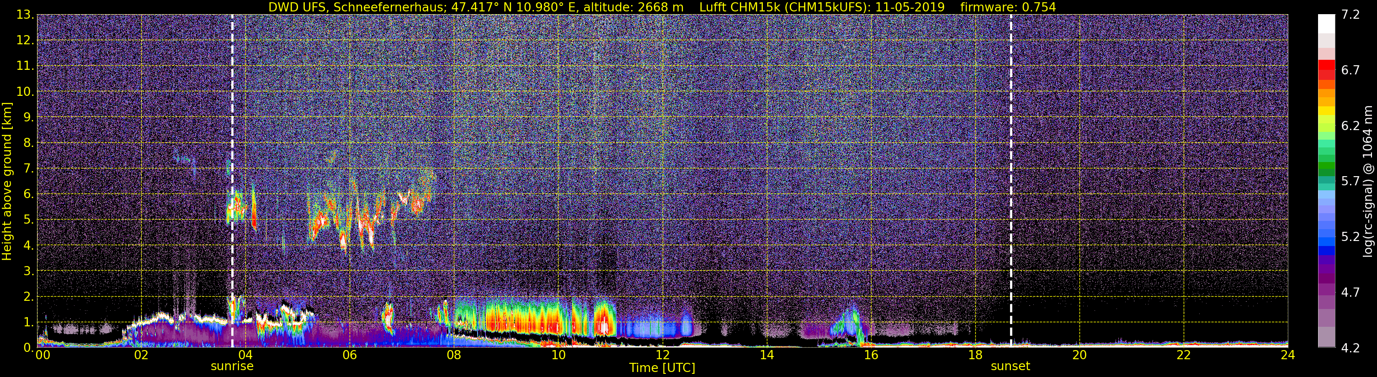Click the 'Time [UTC]' axis label
The height and width of the screenshot is (377, 1377).
(x=662, y=368)
